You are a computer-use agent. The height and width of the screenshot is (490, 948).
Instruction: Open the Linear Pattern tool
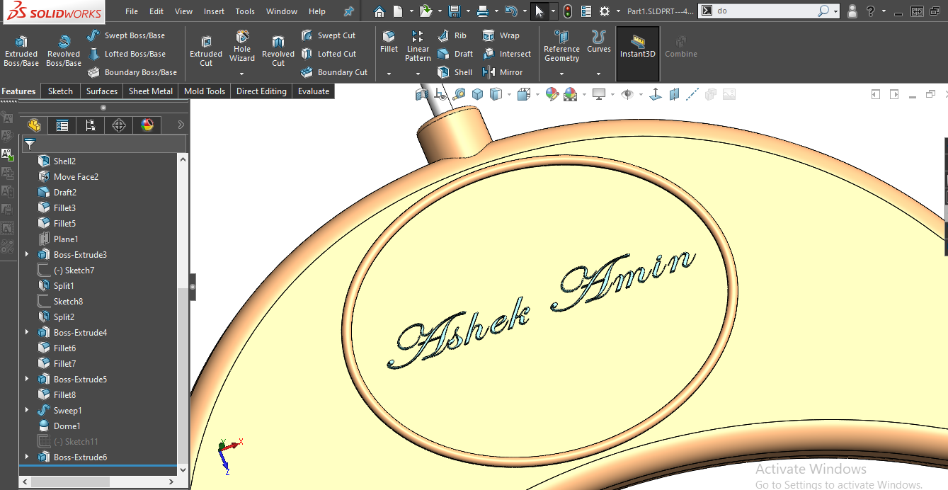point(418,46)
